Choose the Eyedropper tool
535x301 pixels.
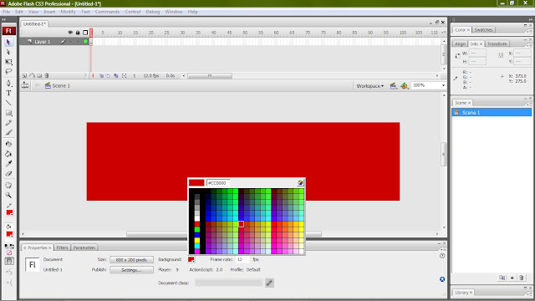(9, 164)
